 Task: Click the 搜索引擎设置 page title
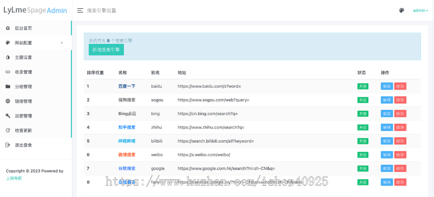coord(102,11)
